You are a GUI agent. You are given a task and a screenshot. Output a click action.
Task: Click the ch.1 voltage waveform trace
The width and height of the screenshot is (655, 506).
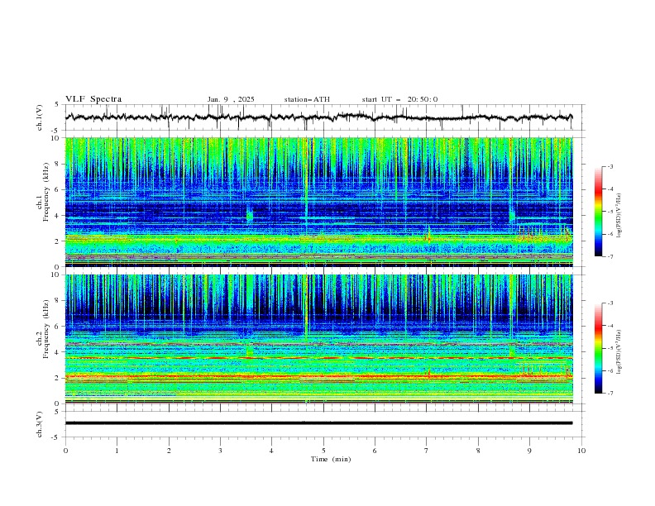(x=319, y=117)
